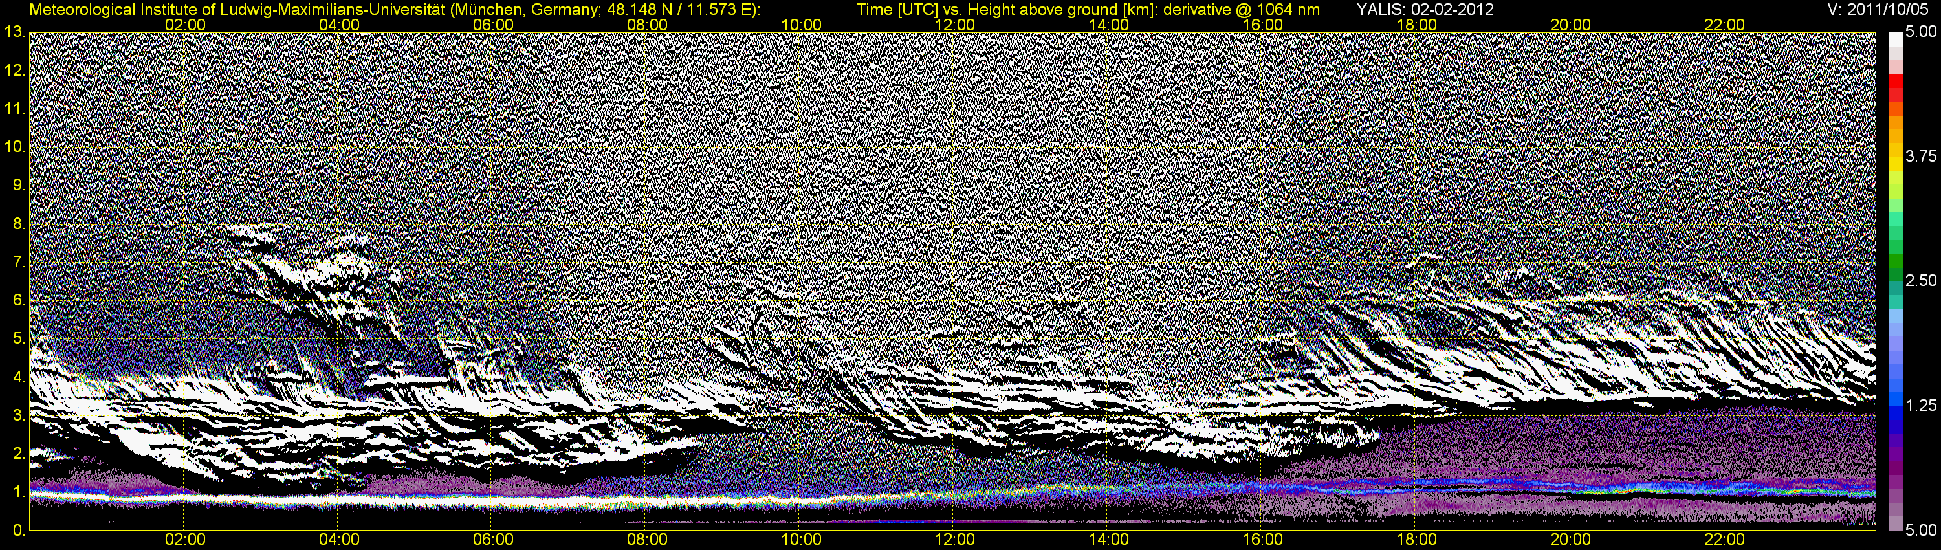Click the 1.25 value on the color scale

click(1921, 406)
